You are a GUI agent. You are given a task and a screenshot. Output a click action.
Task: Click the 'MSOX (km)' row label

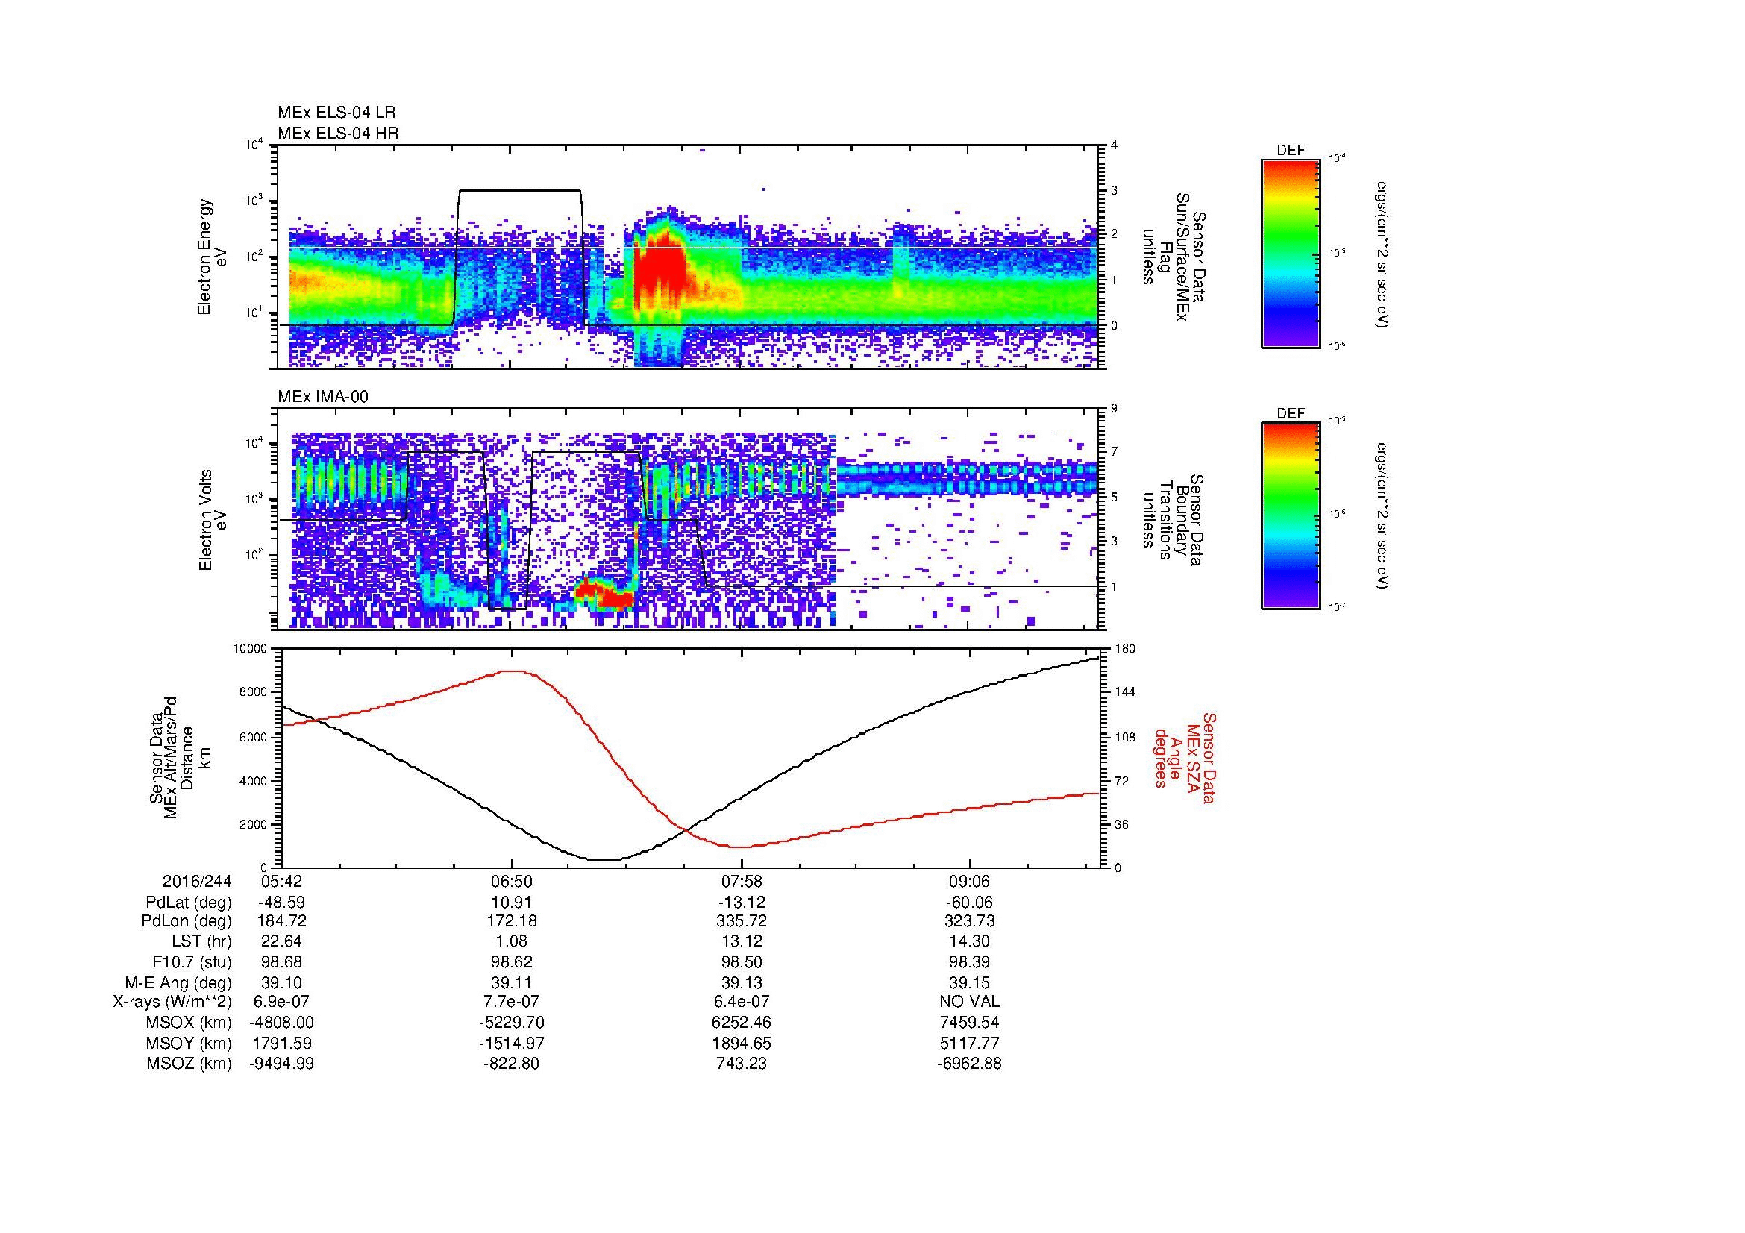189,1023
